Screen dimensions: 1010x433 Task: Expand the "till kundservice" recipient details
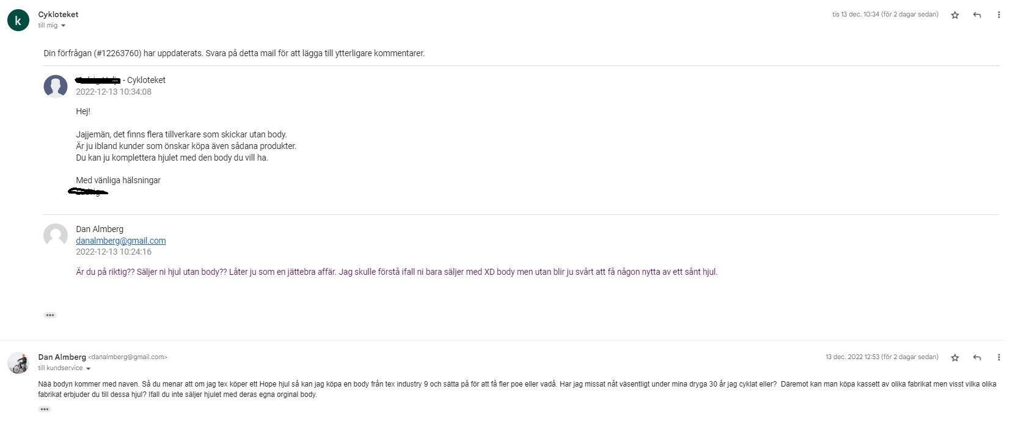pyautogui.click(x=88, y=369)
